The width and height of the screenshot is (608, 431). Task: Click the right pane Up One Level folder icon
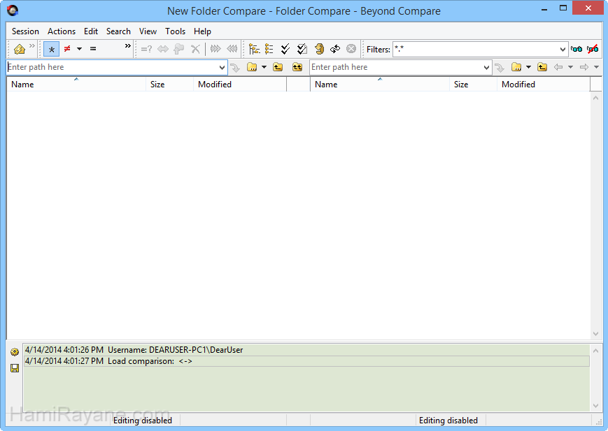[542, 67]
